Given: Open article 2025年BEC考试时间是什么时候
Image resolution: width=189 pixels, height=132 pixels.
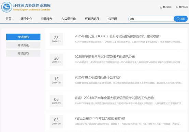Looking at the screenshot, I should (97, 77).
